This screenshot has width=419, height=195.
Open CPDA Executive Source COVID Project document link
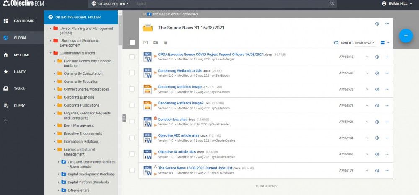click(211, 54)
